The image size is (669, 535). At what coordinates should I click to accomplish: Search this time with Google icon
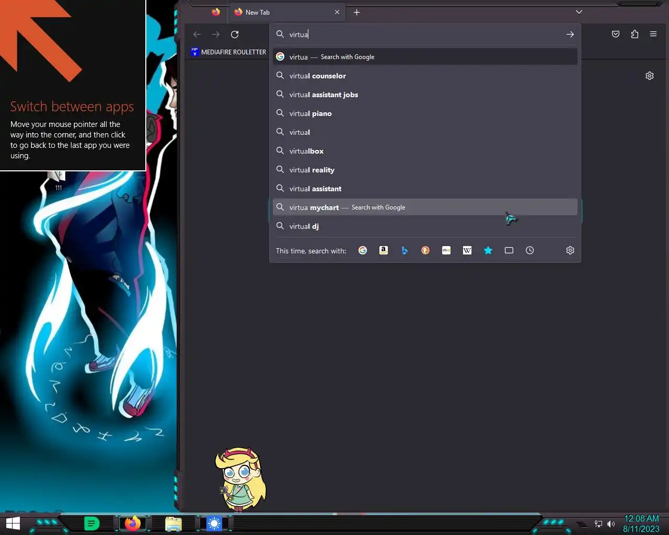point(363,250)
